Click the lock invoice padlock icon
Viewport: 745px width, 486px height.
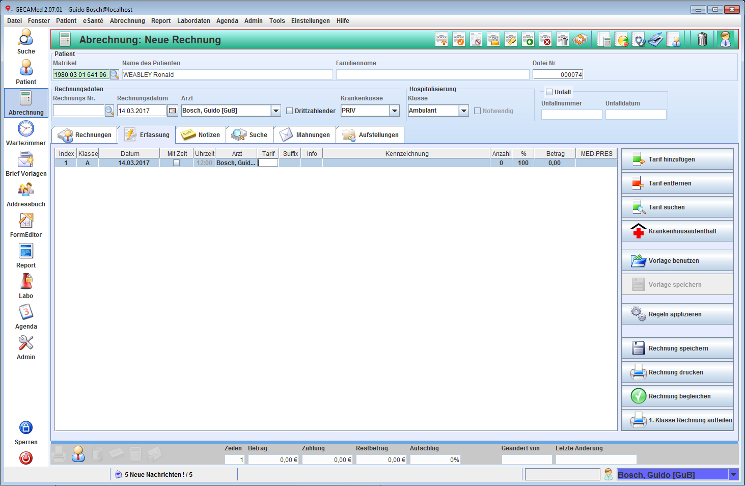[x=493, y=39]
